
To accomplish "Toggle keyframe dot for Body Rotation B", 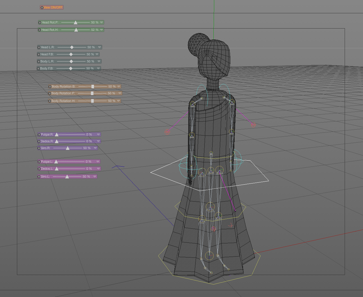I will pos(50,87).
